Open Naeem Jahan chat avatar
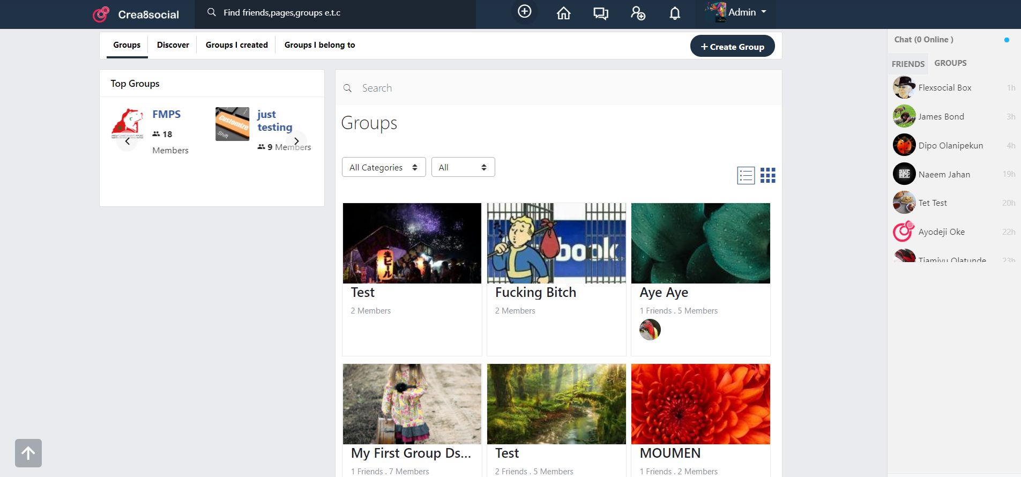The image size is (1021, 477). click(x=904, y=174)
